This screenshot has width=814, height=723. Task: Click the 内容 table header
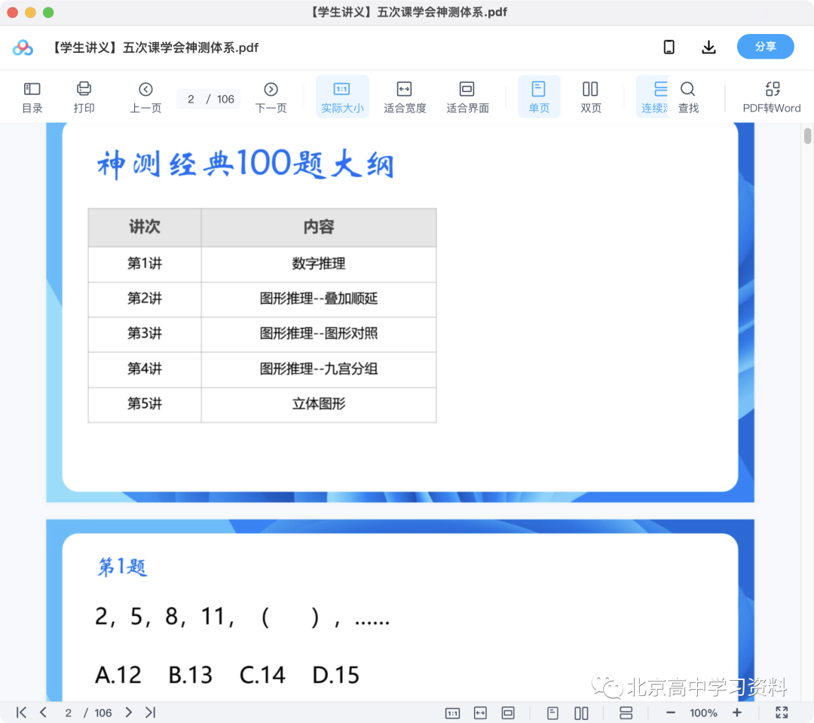[x=319, y=227]
